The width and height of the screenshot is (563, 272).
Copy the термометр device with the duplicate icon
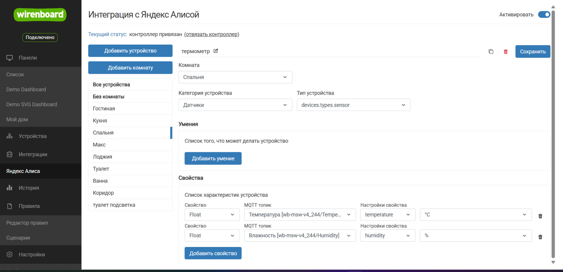coord(491,51)
